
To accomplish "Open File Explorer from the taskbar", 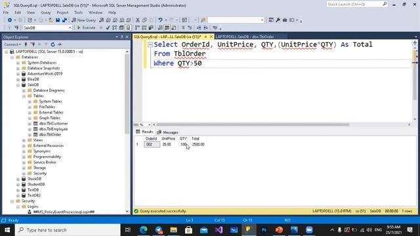I will pyautogui.click(x=173, y=230).
